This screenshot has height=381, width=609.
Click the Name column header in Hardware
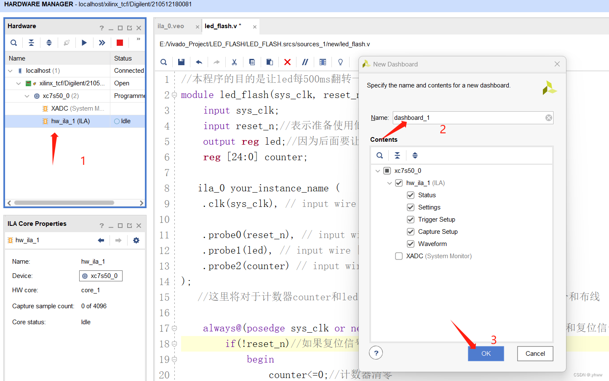pyautogui.click(x=58, y=58)
